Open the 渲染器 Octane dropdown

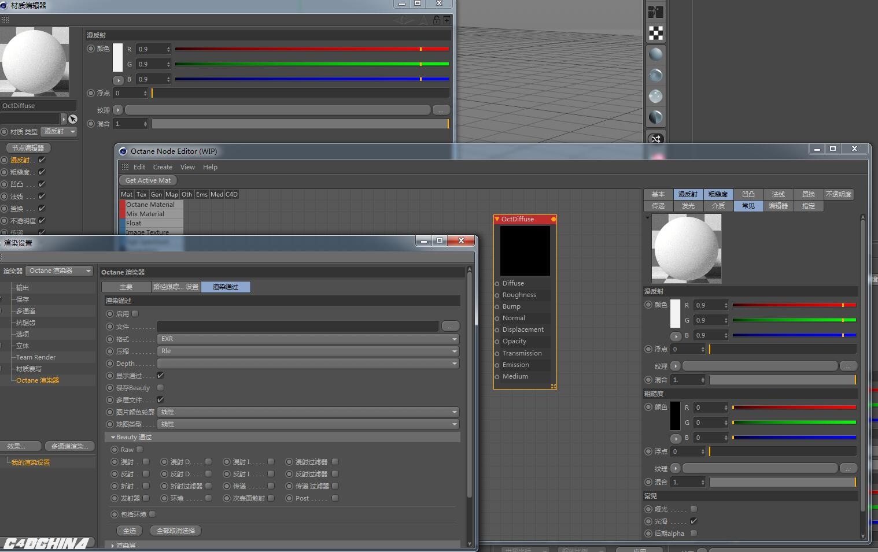60,271
